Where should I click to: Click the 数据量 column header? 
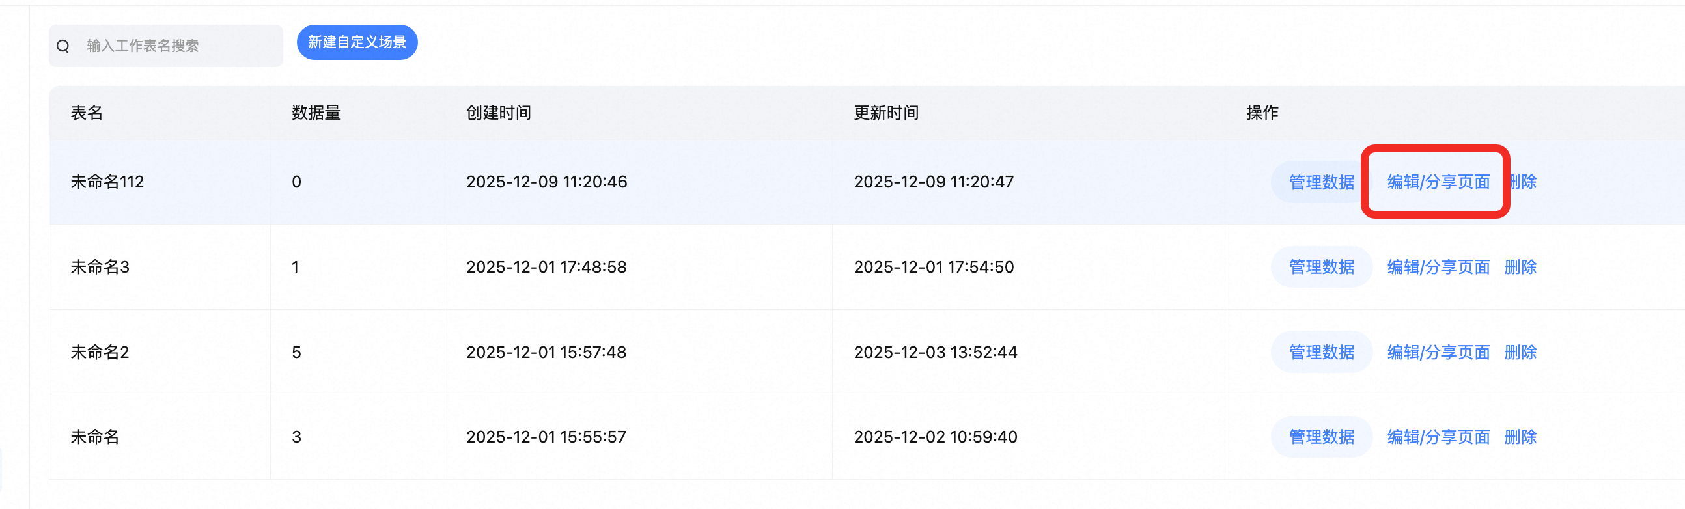click(x=316, y=113)
